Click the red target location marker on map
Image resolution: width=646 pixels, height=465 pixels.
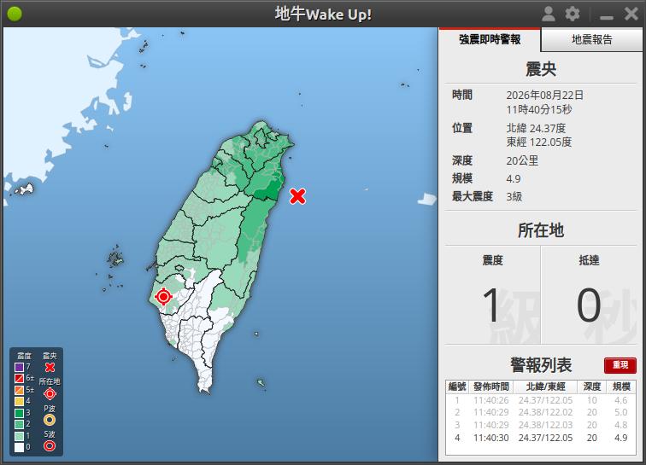(x=163, y=296)
